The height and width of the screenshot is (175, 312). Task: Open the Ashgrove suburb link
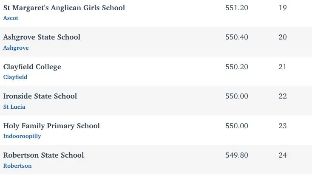[16, 48]
